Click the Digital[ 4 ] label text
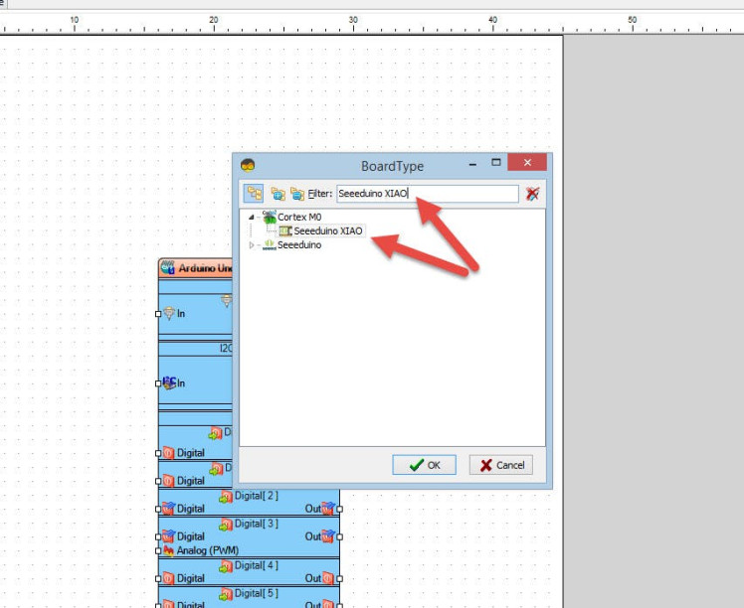This screenshot has height=608, width=744. (x=257, y=565)
